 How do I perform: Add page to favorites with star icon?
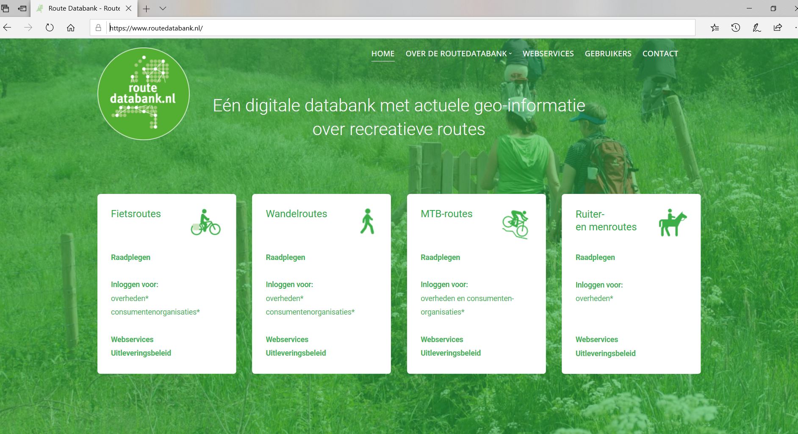click(715, 28)
